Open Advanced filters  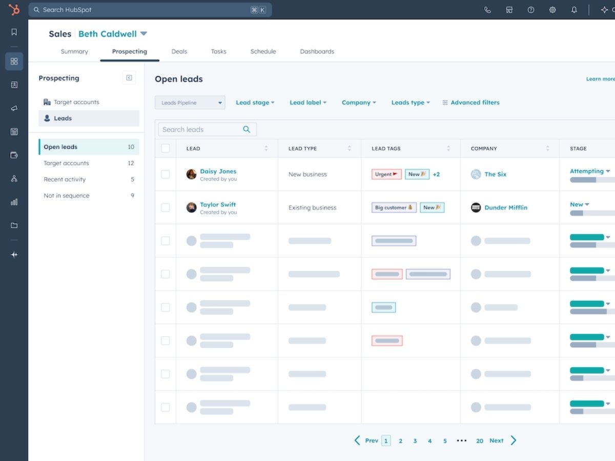pyautogui.click(x=470, y=102)
